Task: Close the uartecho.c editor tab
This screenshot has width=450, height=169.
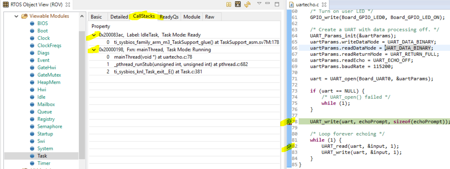Action: (x=324, y=5)
